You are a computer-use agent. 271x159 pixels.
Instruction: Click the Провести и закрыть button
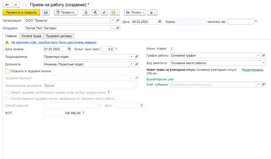point(21,13)
